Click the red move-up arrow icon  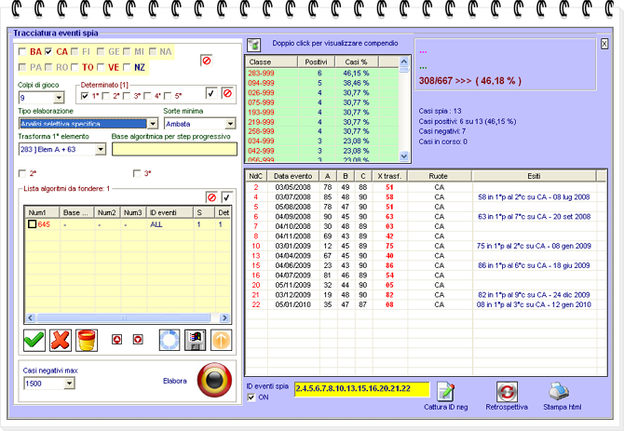pos(116,340)
